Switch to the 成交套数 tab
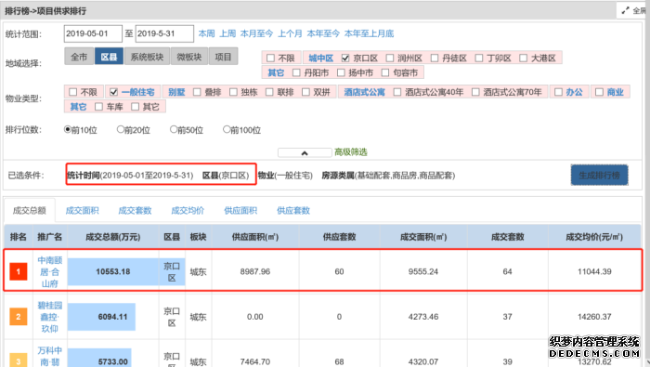Image resolution: width=650 pixels, height=367 pixels. click(136, 211)
